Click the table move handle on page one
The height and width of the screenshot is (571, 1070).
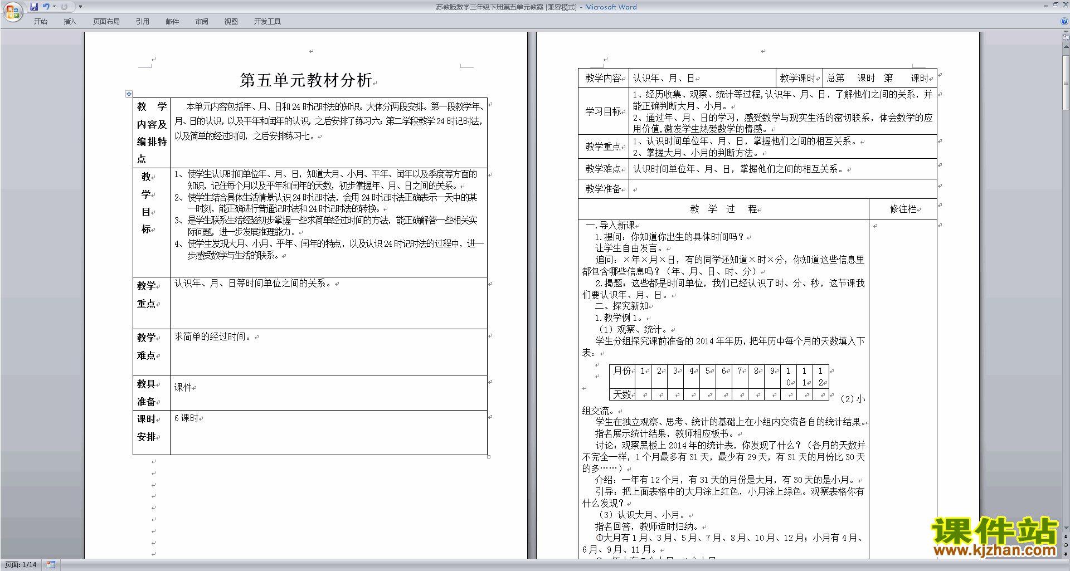(x=129, y=94)
